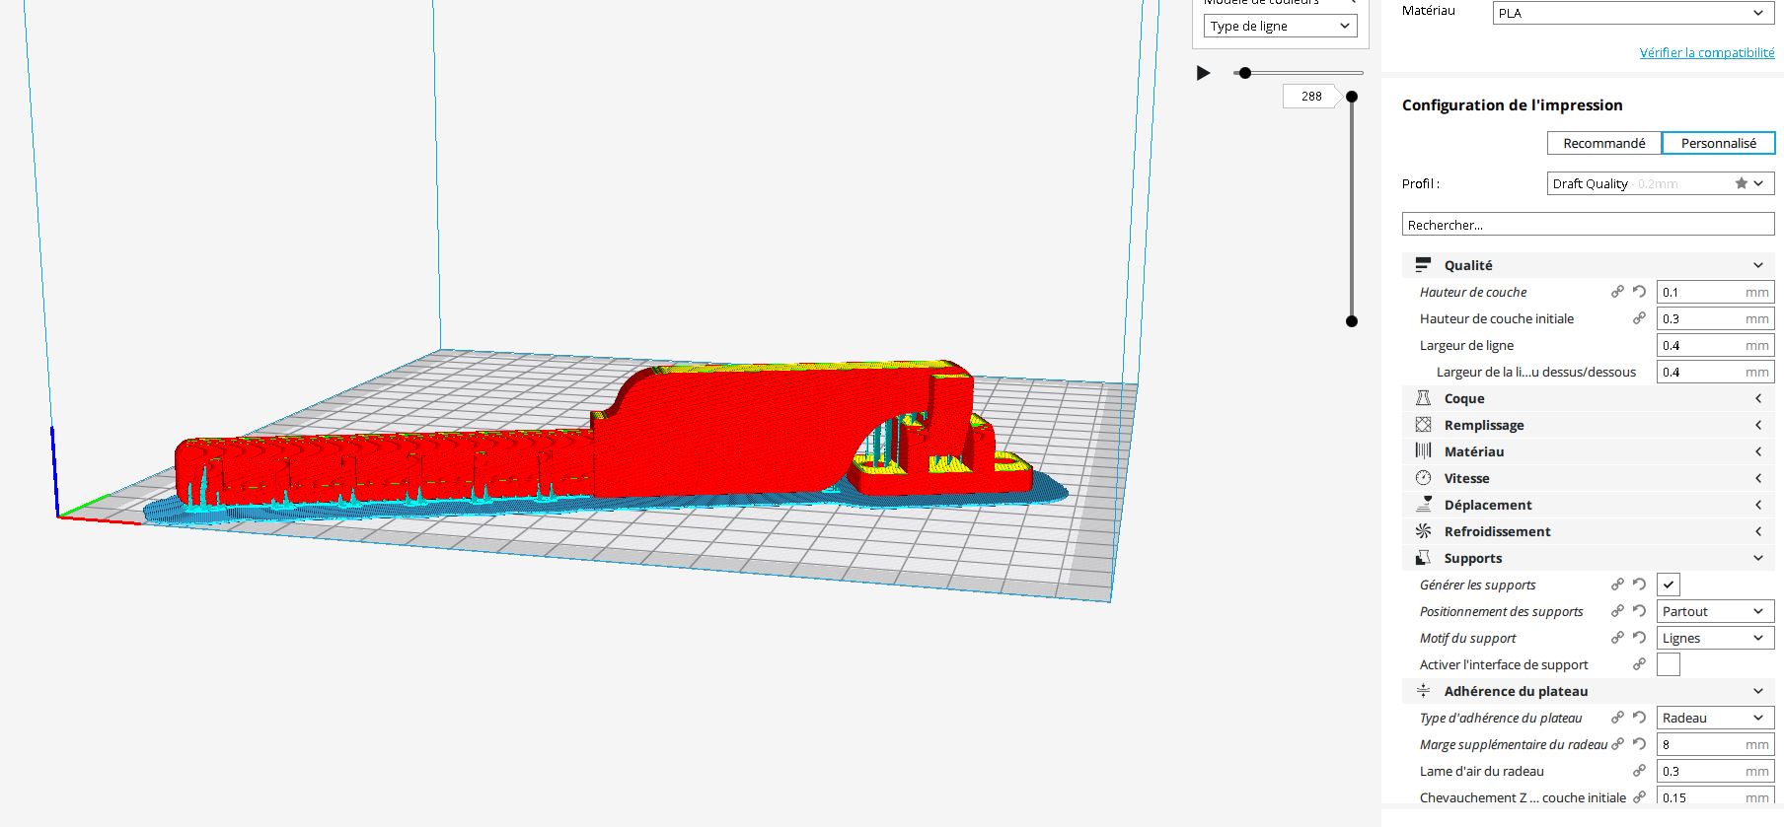
Task: Click the Vitesse clock icon
Action: pos(1423,478)
